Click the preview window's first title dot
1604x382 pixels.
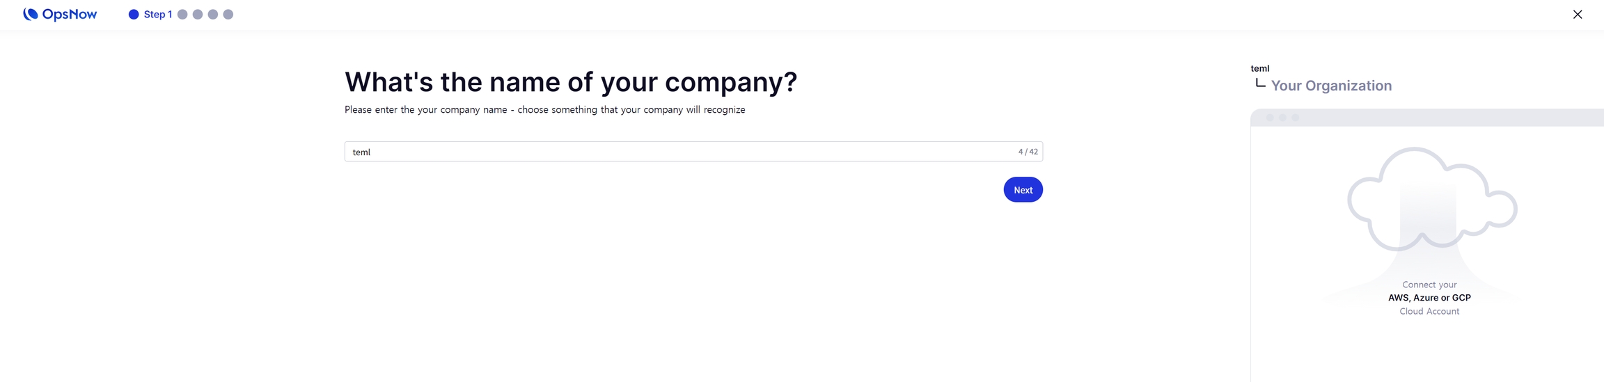[x=1270, y=118]
